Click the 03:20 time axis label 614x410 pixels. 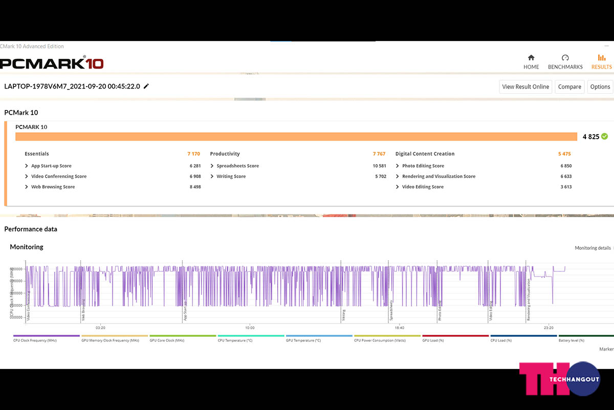[x=100, y=328]
